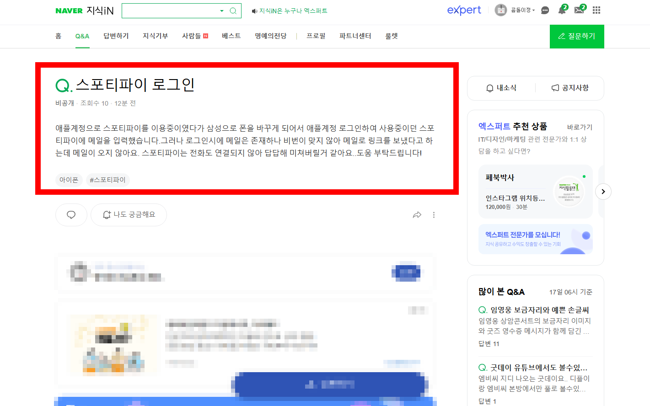
Task: Click the 인스타그램 위치등... product title
Action: [x=516, y=198]
